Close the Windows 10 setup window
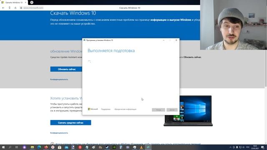The width and height of the screenshot is (267, 150). pos(176,40)
